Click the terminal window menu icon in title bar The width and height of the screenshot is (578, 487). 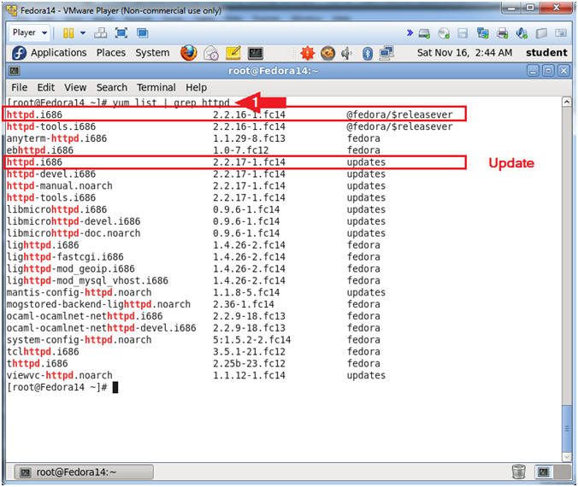coord(14,71)
